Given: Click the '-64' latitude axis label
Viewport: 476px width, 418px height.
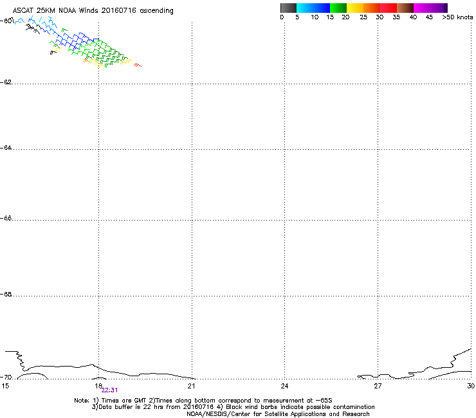Looking at the screenshot, I should [x=6, y=148].
